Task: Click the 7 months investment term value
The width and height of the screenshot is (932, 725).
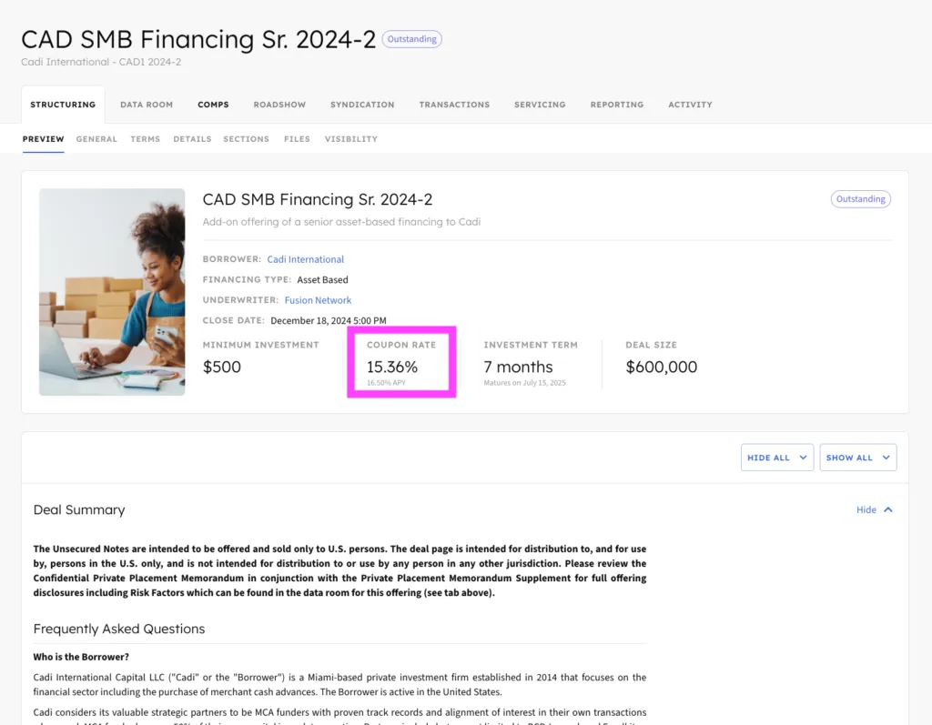Action: click(x=518, y=367)
